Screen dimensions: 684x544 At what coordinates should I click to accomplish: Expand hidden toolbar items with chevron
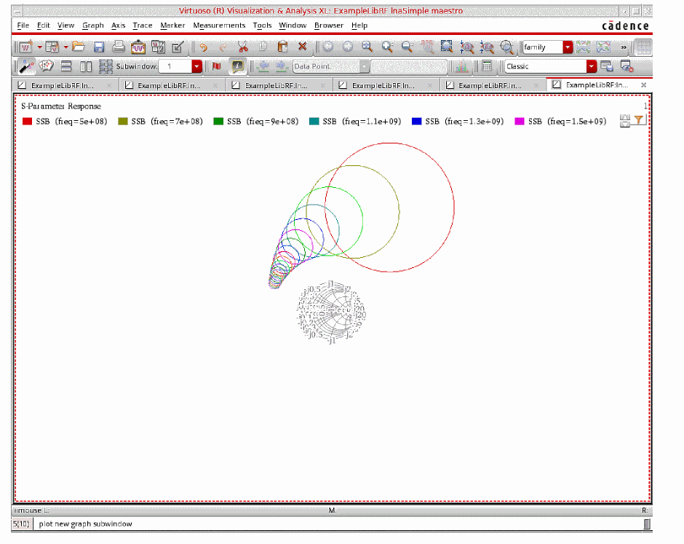coord(624,47)
